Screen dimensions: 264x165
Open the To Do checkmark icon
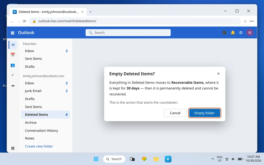13,75
